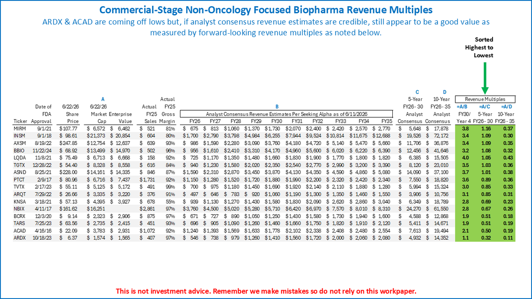The width and height of the screenshot is (532, 299).
Task: Click ARDX FY30 multiple "1.1"
Action: 464,238
